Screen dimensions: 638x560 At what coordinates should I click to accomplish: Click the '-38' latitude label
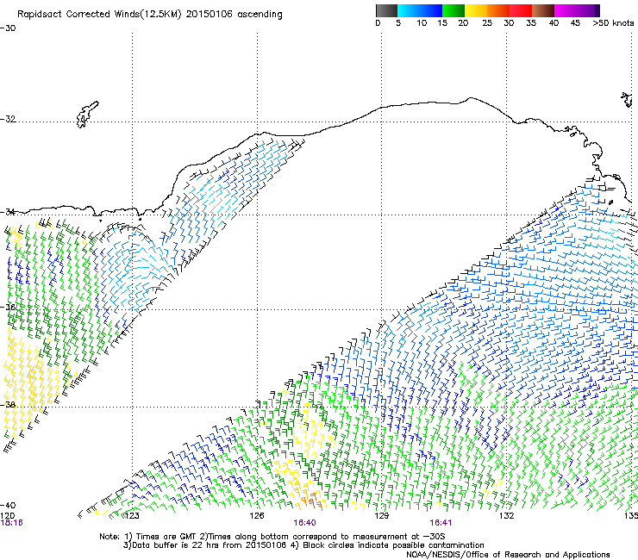[x=8, y=405]
